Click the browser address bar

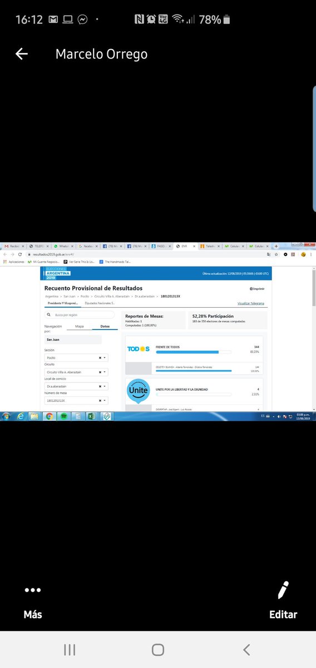click(145, 254)
